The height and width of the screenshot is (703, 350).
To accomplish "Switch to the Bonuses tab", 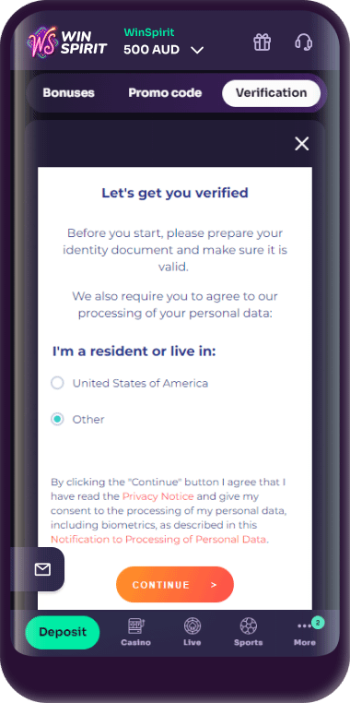I will pos(68,93).
